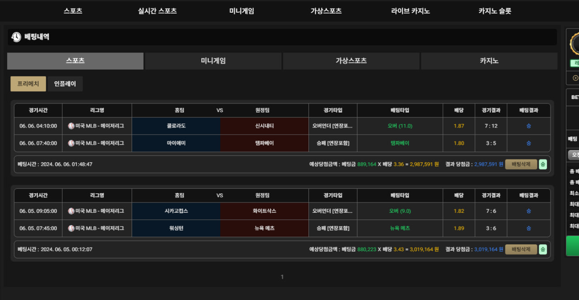Open the 스포츠 betting history tab

pyautogui.click(x=75, y=61)
